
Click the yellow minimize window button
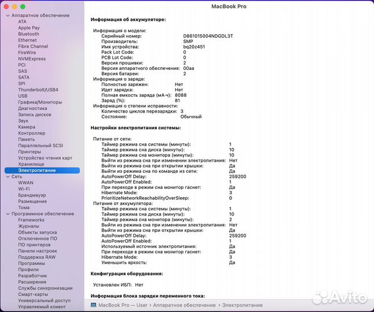(x=15, y=6)
